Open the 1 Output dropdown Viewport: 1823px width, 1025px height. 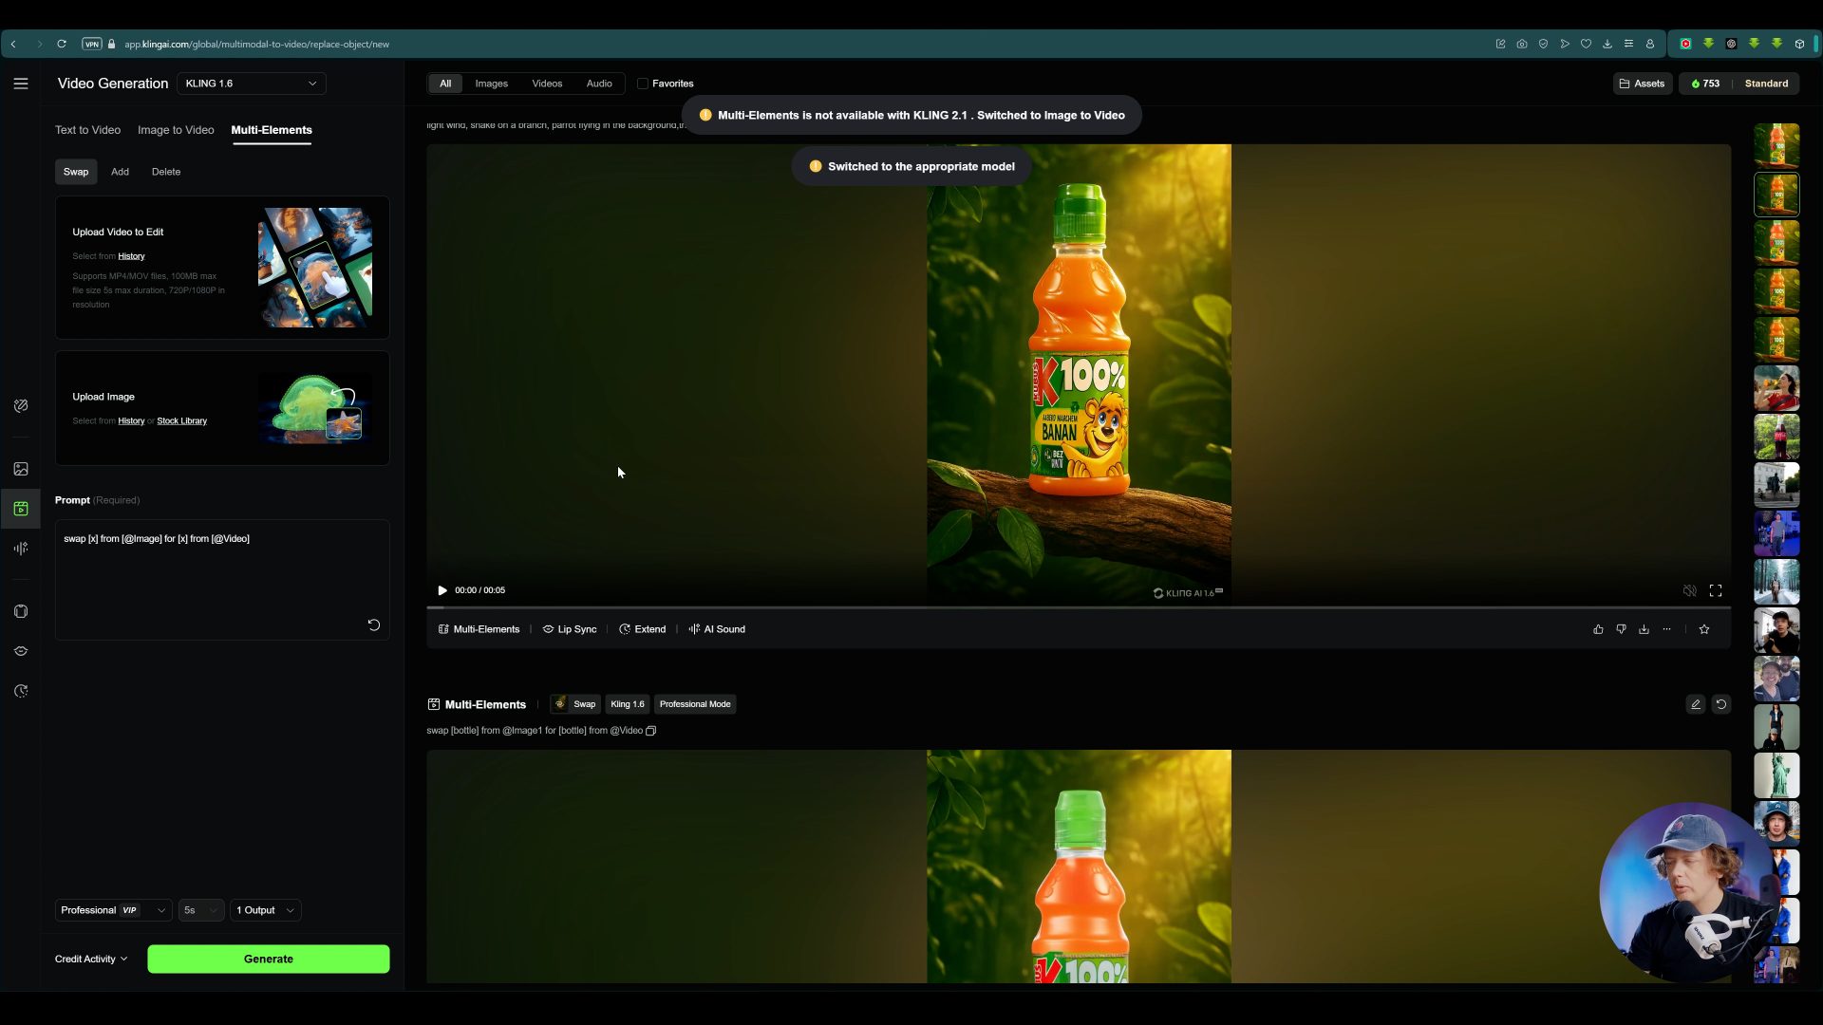pyautogui.click(x=266, y=910)
